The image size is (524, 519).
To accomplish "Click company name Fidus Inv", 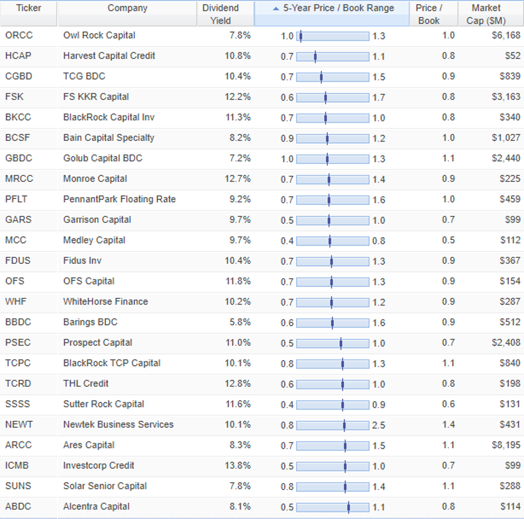I will click(82, 261).
